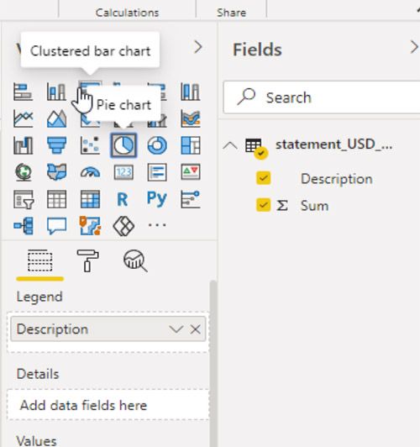The width and height of the screenshot is (420, 447).
Task: Uncheck the Description field checkbox
Action: pyautogui.click(x=263, y=178)
